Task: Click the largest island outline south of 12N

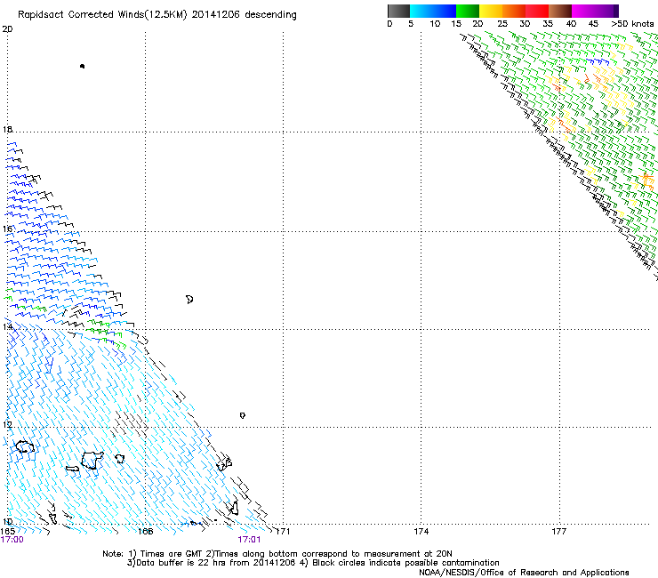Action: point(92,460)
